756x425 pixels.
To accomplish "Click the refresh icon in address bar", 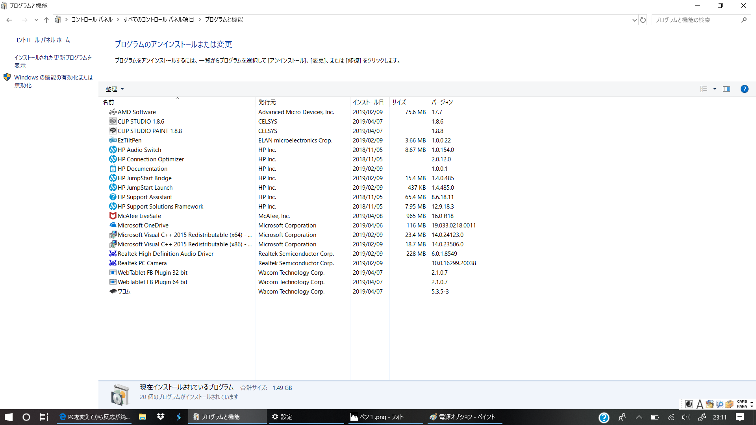I will click(643, 20).
